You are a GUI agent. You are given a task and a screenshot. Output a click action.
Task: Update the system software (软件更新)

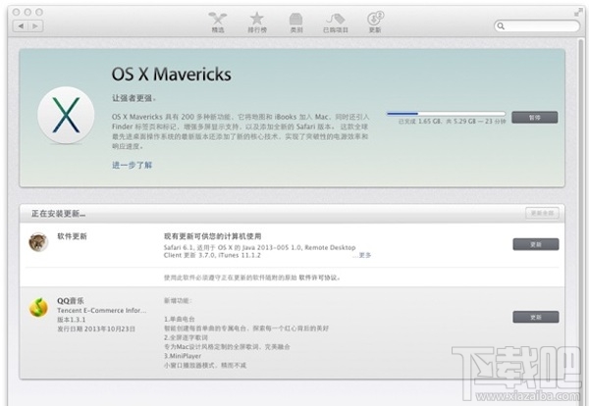pyautogui.click(x=535, y=244)
